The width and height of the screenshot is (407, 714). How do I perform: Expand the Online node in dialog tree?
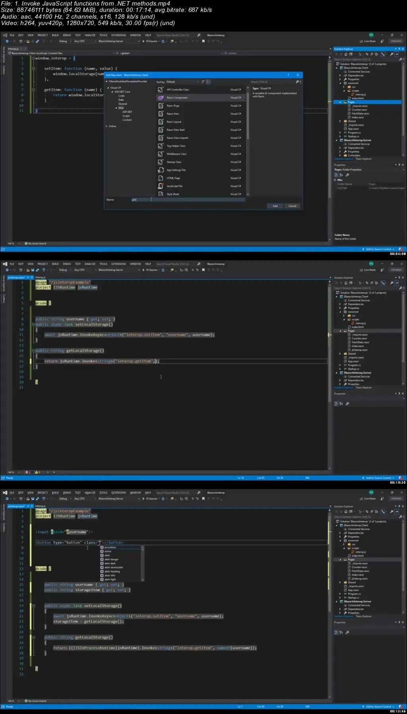[107, 126]
